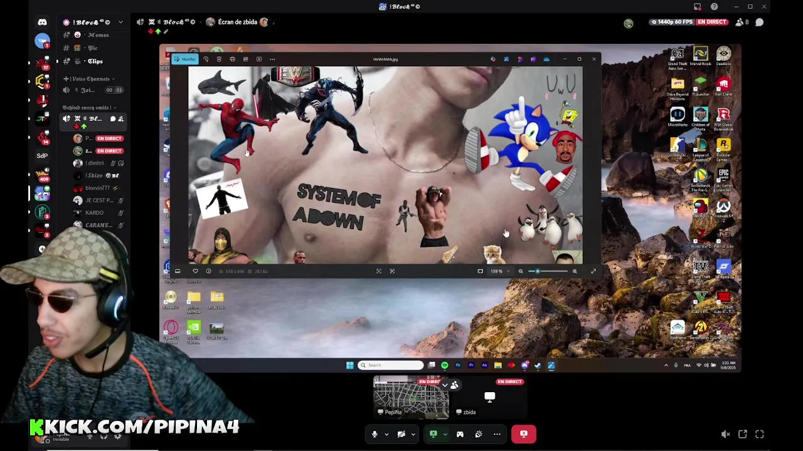Open stream quality 1440p 60 FPS indicator
The width and height of the screenshot is (803, 451).
(671, 22)
